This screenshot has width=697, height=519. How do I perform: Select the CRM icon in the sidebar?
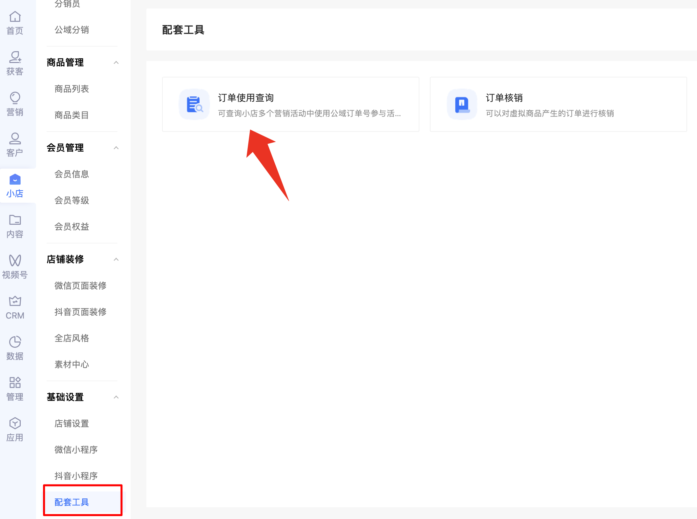(x=15, y=301)
